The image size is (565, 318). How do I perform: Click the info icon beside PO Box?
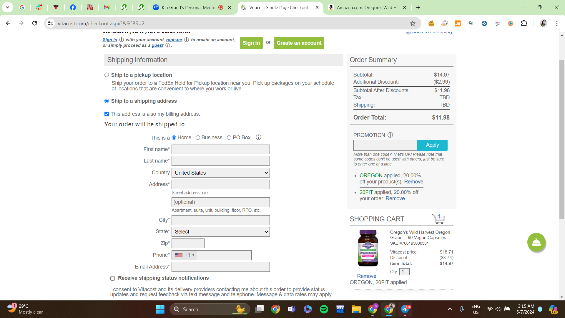tap(258, 138)
